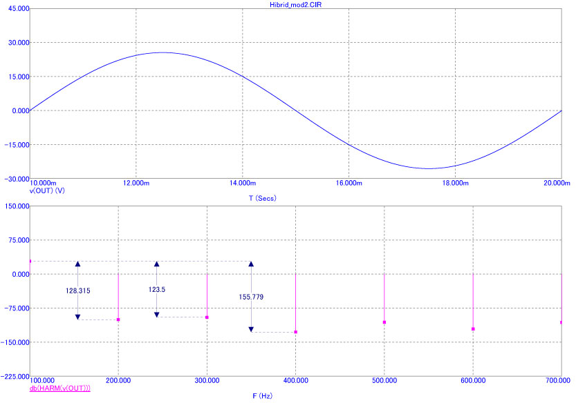Click the 30.000 Y-axis value

[19, 43]
